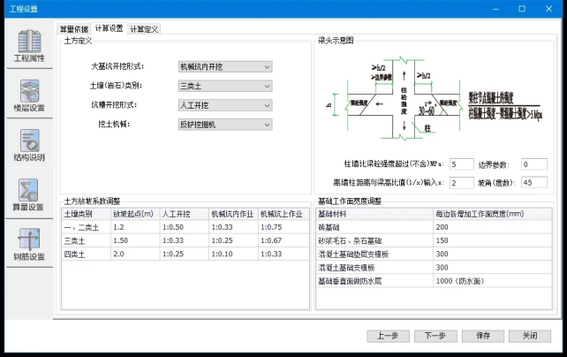This screenshot has width=567, height=357.
Task: Switch to the 算量依据 tab
Action: pos(74,29)
